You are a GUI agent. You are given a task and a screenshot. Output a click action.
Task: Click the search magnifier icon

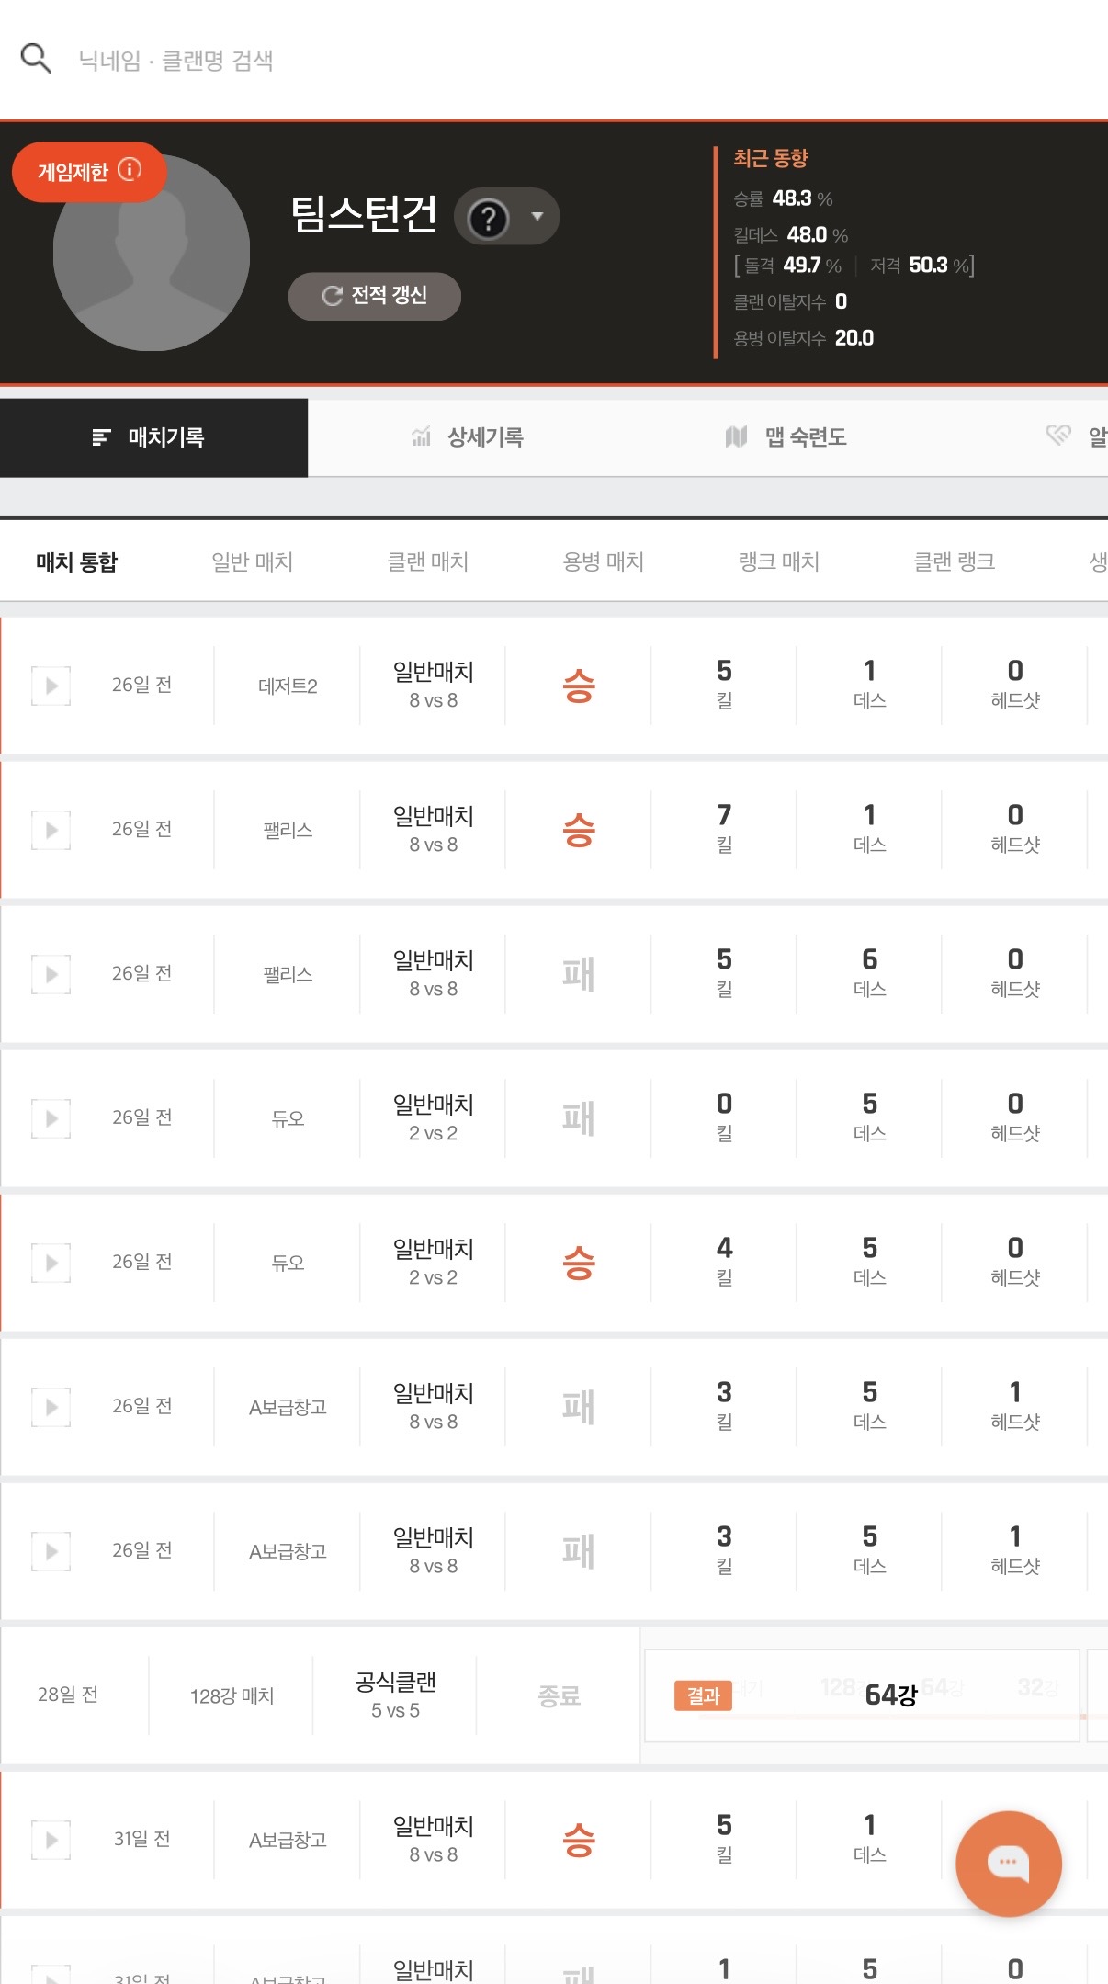[x=36, y=59]
